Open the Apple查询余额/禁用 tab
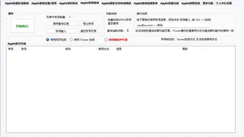244x137 pixels. point(44,3)
